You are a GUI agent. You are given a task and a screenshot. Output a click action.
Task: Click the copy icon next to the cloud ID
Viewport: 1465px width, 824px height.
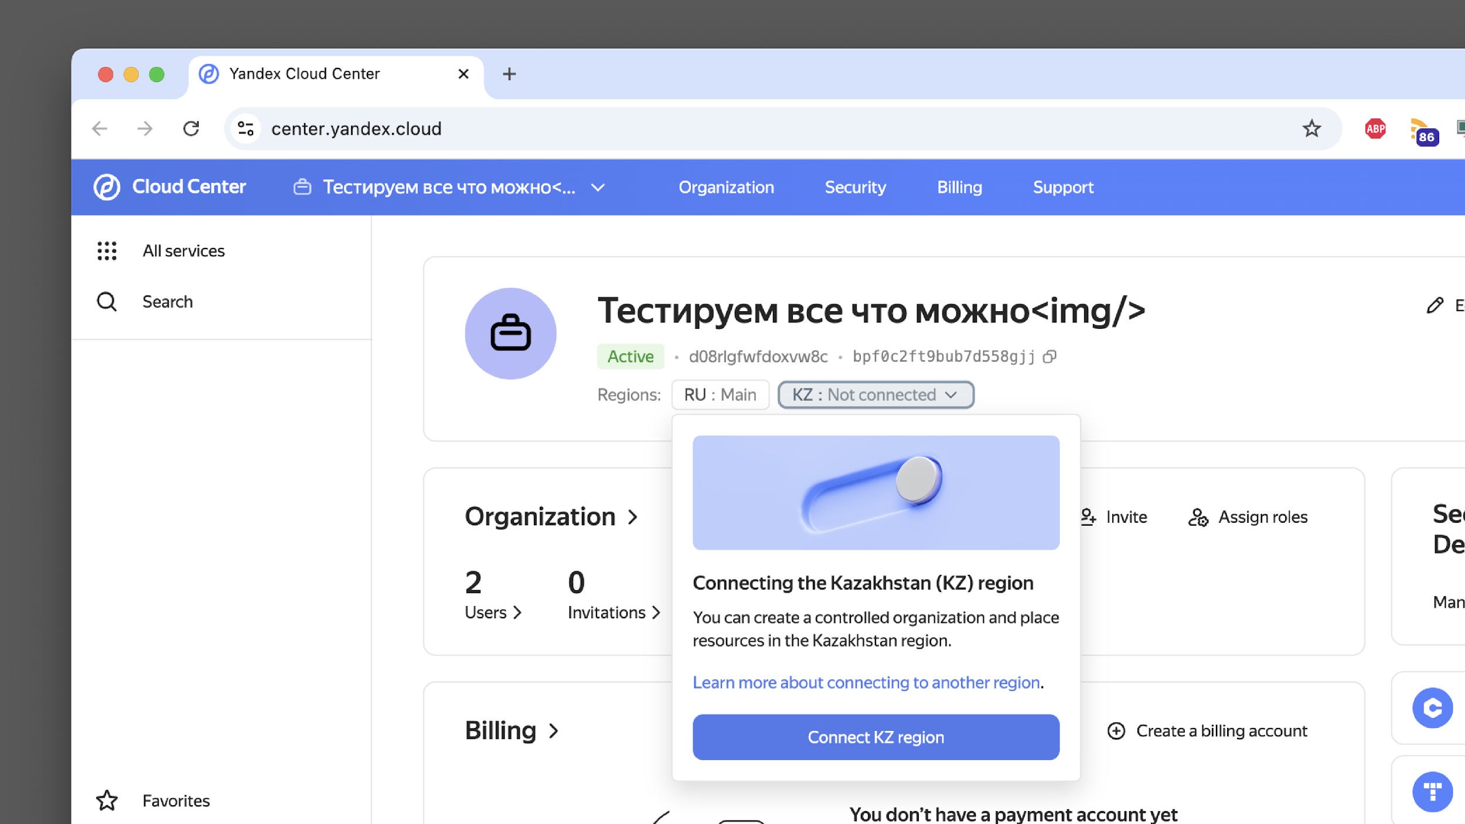pyautogui.click(x=1050, y=356)
